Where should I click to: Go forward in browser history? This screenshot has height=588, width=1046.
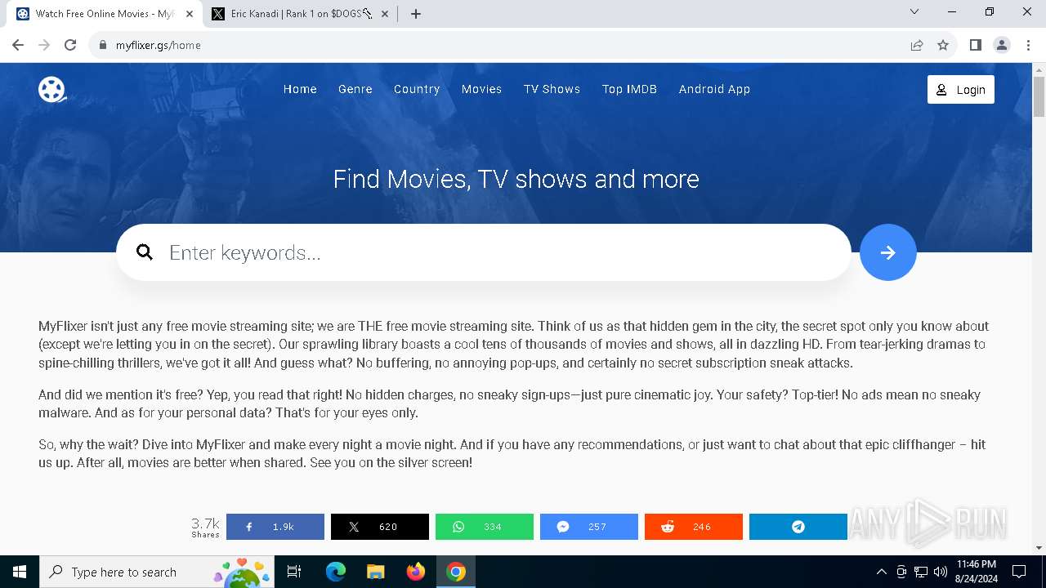44,45
